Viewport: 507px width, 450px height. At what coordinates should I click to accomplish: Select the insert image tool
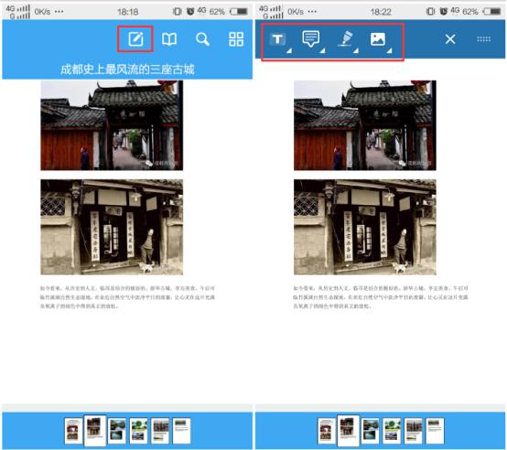(377, 39)
